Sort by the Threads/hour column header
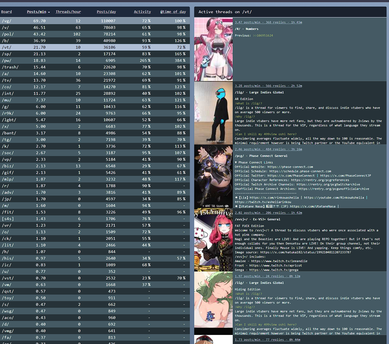Screen dimensions: 389x344 pos(68,12)
